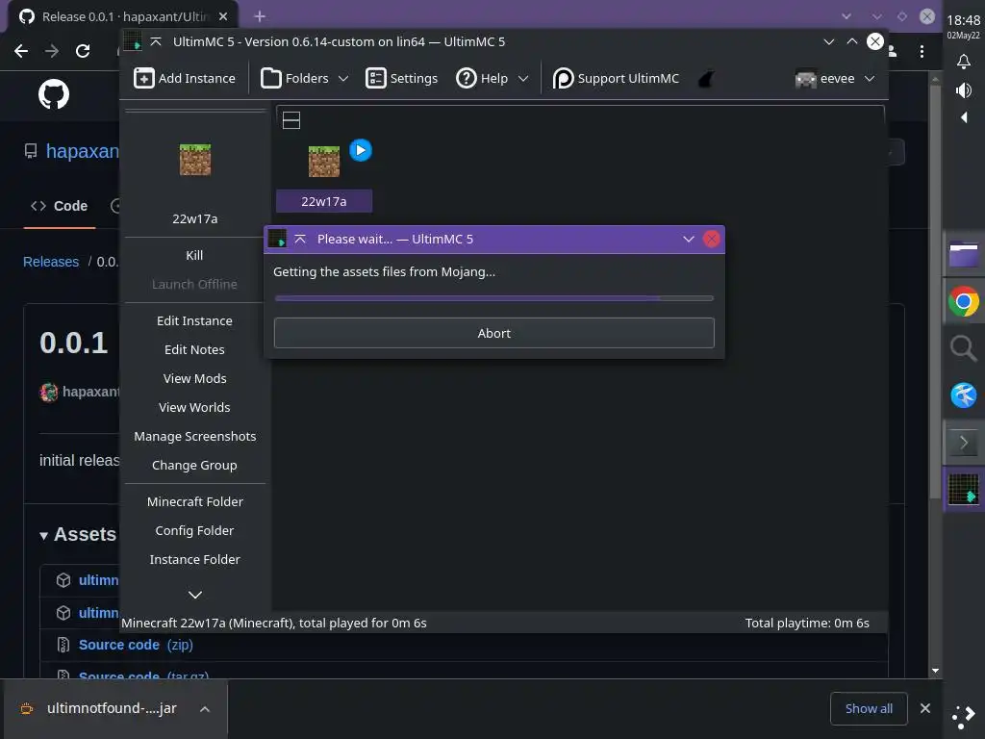Open UltimMC Settings
Image resolution: width=985 pixels, height=739 pixels.
click(401, 79)
